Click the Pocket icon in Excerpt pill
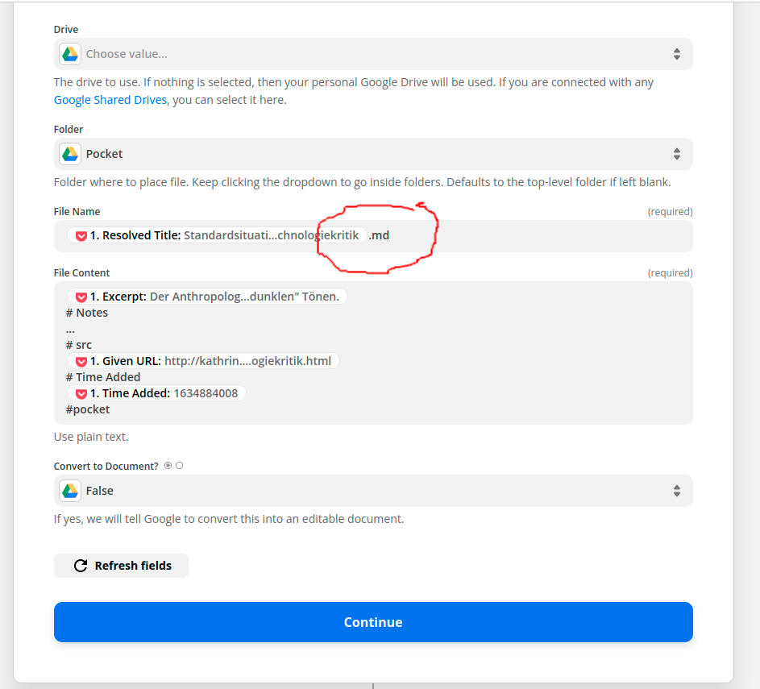The width and height of the screenshot is (760, 689). (x=81, y=297)
